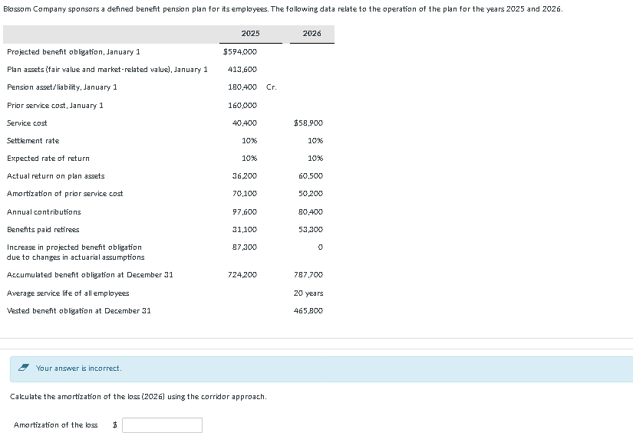The image size is (633, 439).
Task: Click the 2026 column header
Action: [312, 34]
